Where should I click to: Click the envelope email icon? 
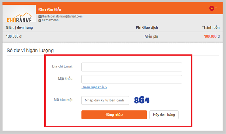pyautogui.click(x=40, y=16)
